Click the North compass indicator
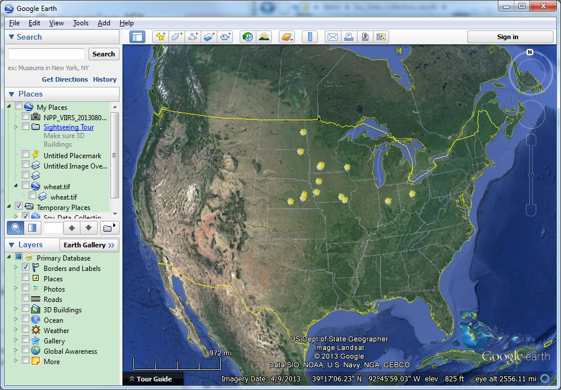The height and width of the screenshot is (390, 561). pyautogui.click(x=530, y=52)
